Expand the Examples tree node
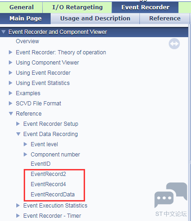Screen dimensions: 191x221 11,93
